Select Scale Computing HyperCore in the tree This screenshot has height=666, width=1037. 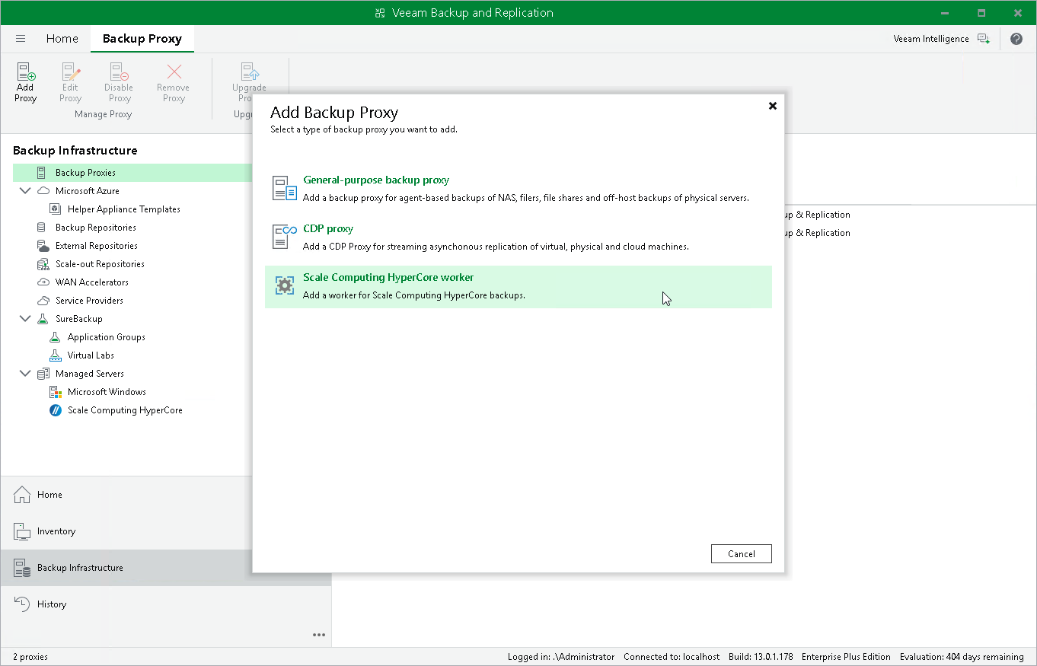point(125,410)
